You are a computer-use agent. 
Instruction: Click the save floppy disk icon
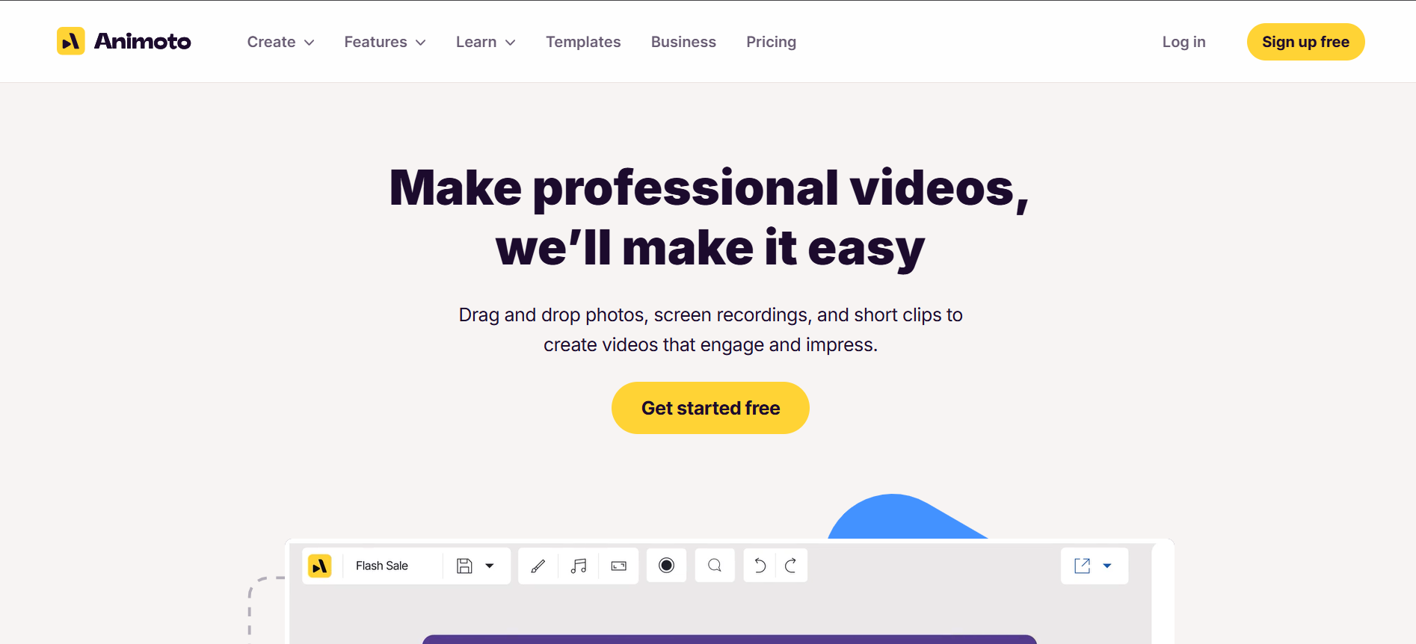(x=464, y=566)
